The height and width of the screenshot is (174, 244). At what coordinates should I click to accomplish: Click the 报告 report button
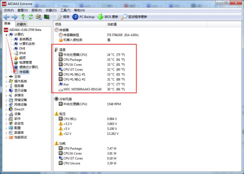(x=63, y=17)
